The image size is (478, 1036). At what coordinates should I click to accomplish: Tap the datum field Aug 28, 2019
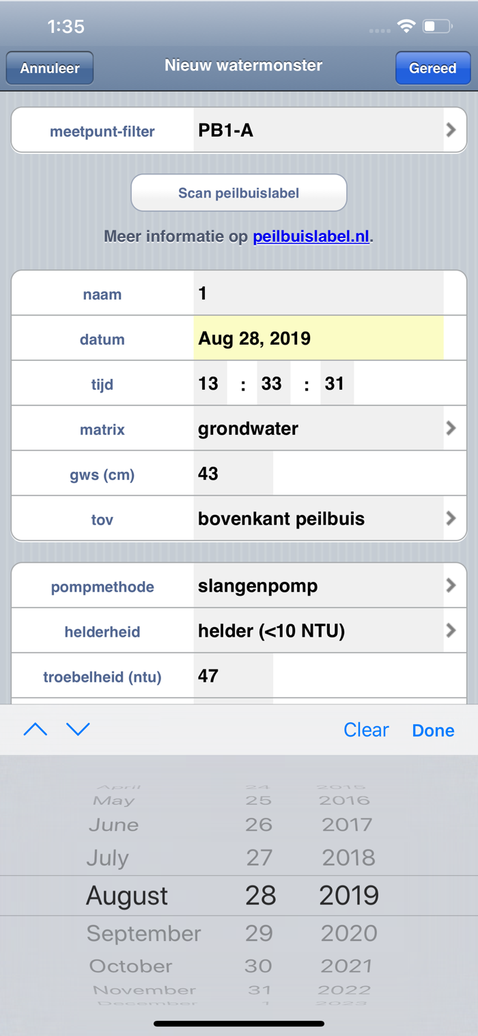(x=318, y=338)
